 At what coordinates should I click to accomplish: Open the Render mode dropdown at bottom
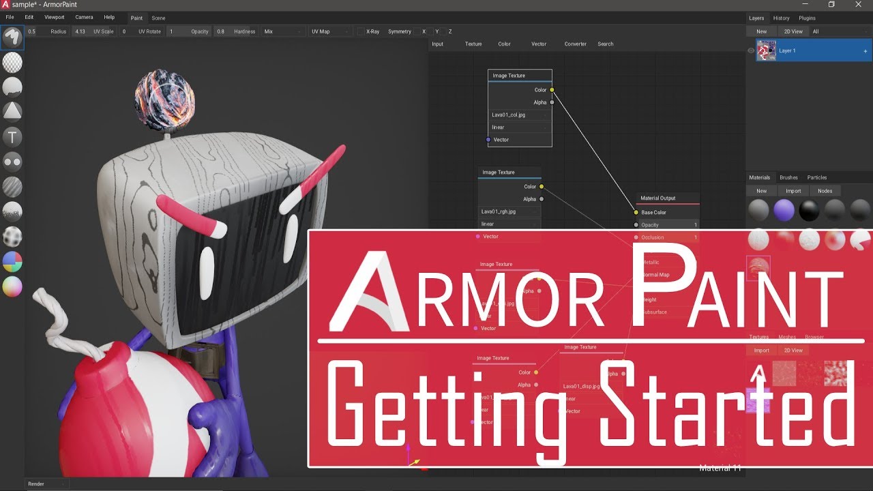click(x=46, y=484)
